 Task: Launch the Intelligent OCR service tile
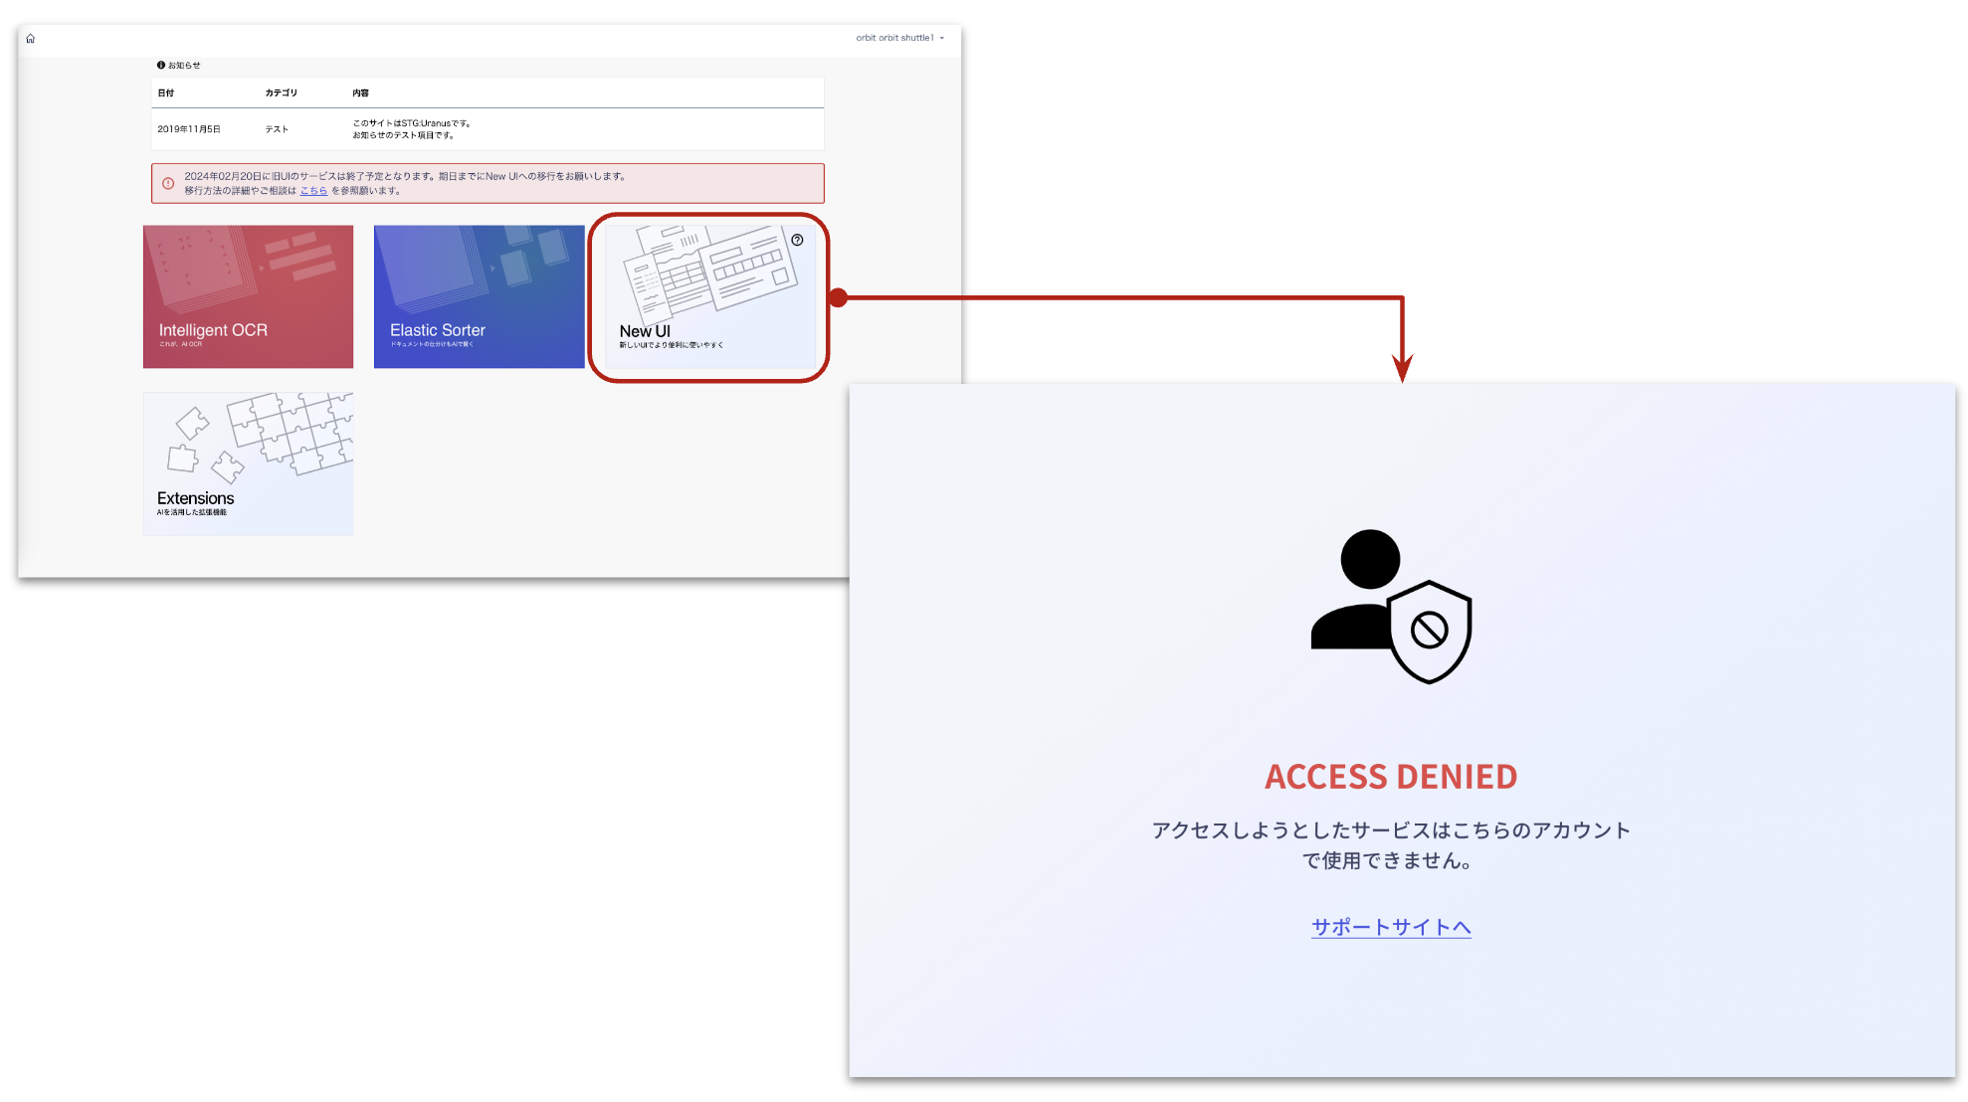tap(248, 296)
